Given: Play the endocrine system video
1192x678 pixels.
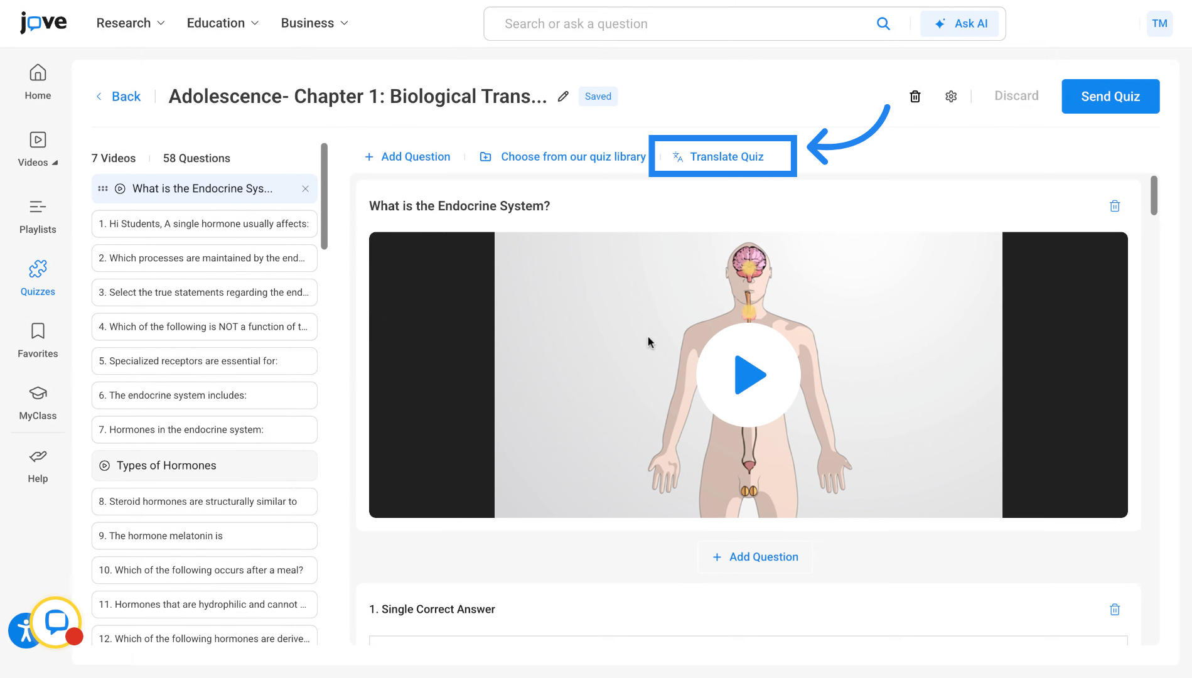Looking at the screenshot, I should pos(748,375).
